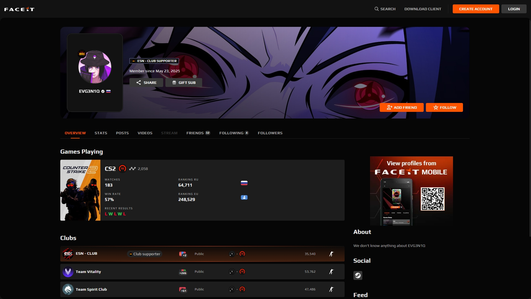The width and height of the screenshot is (531, 299).
Task: Click the CS2 level 10 badge
Action: coord(123,169)
